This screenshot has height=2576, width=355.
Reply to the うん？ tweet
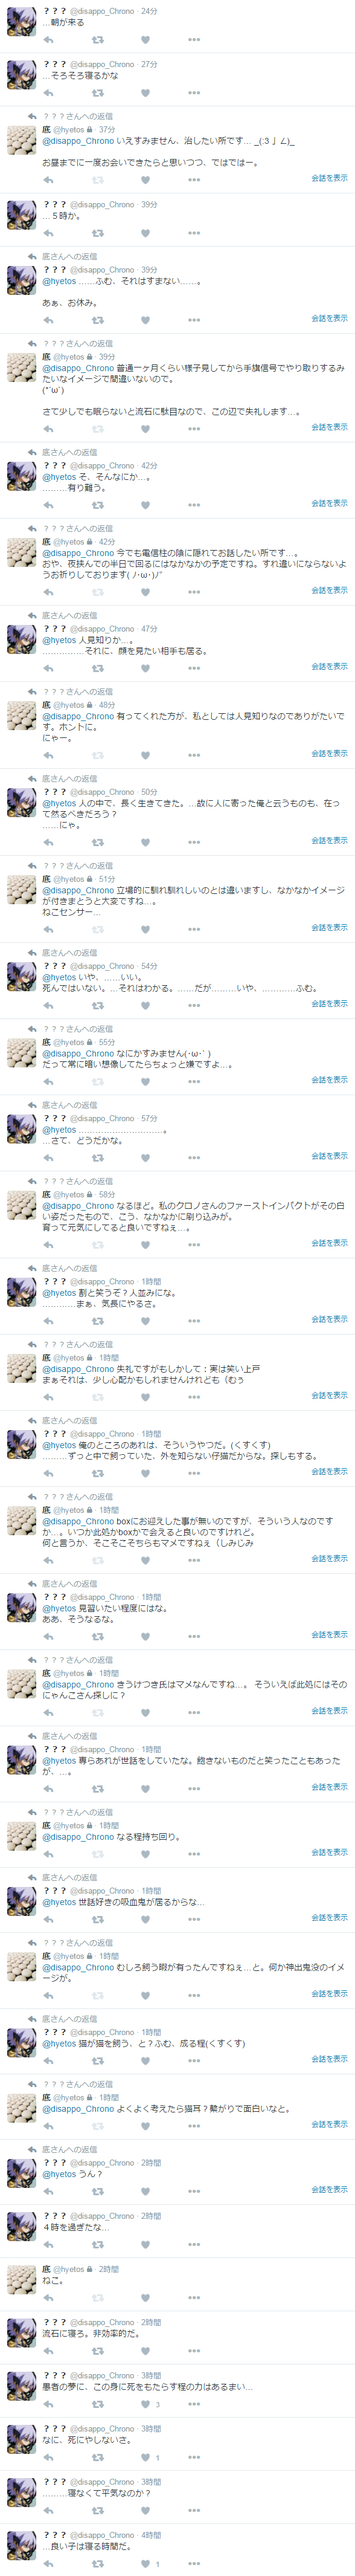tap(49, 2191)
